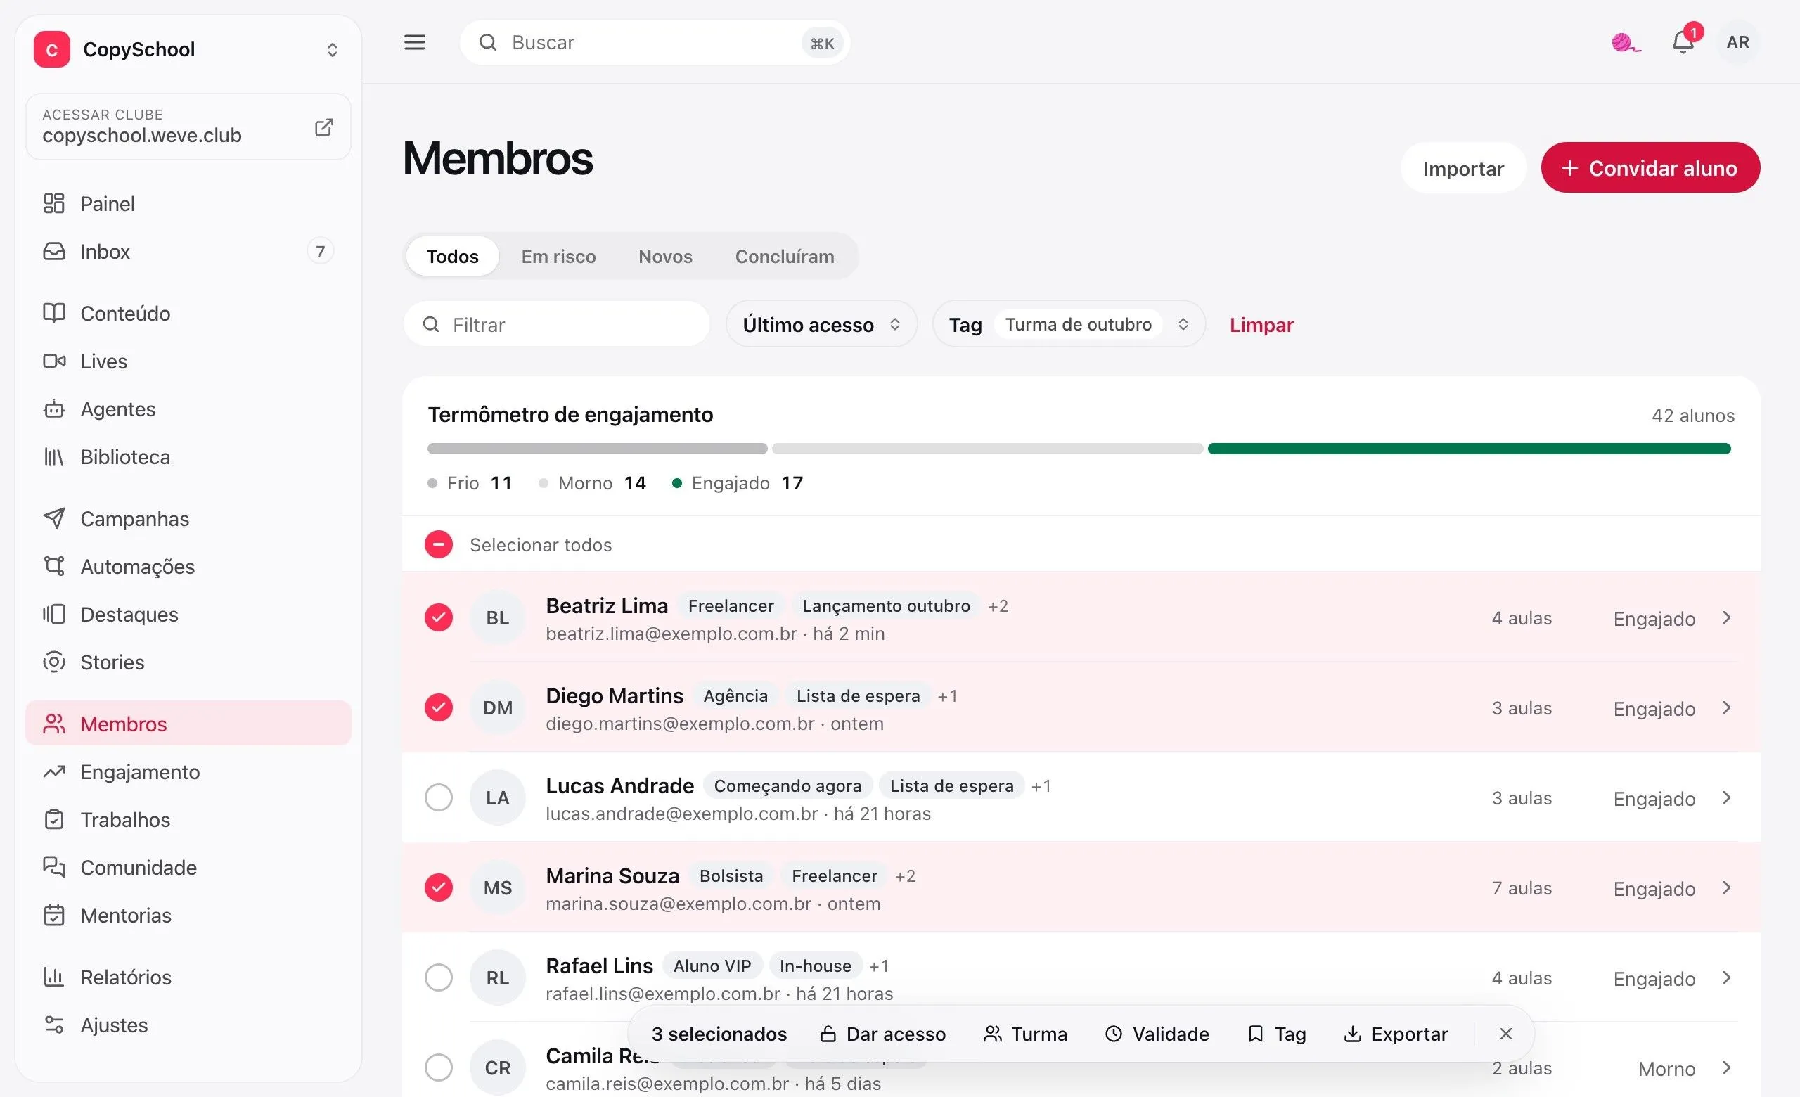Switch to the Concluíram tab
1800x1097 pixels.
785,257
